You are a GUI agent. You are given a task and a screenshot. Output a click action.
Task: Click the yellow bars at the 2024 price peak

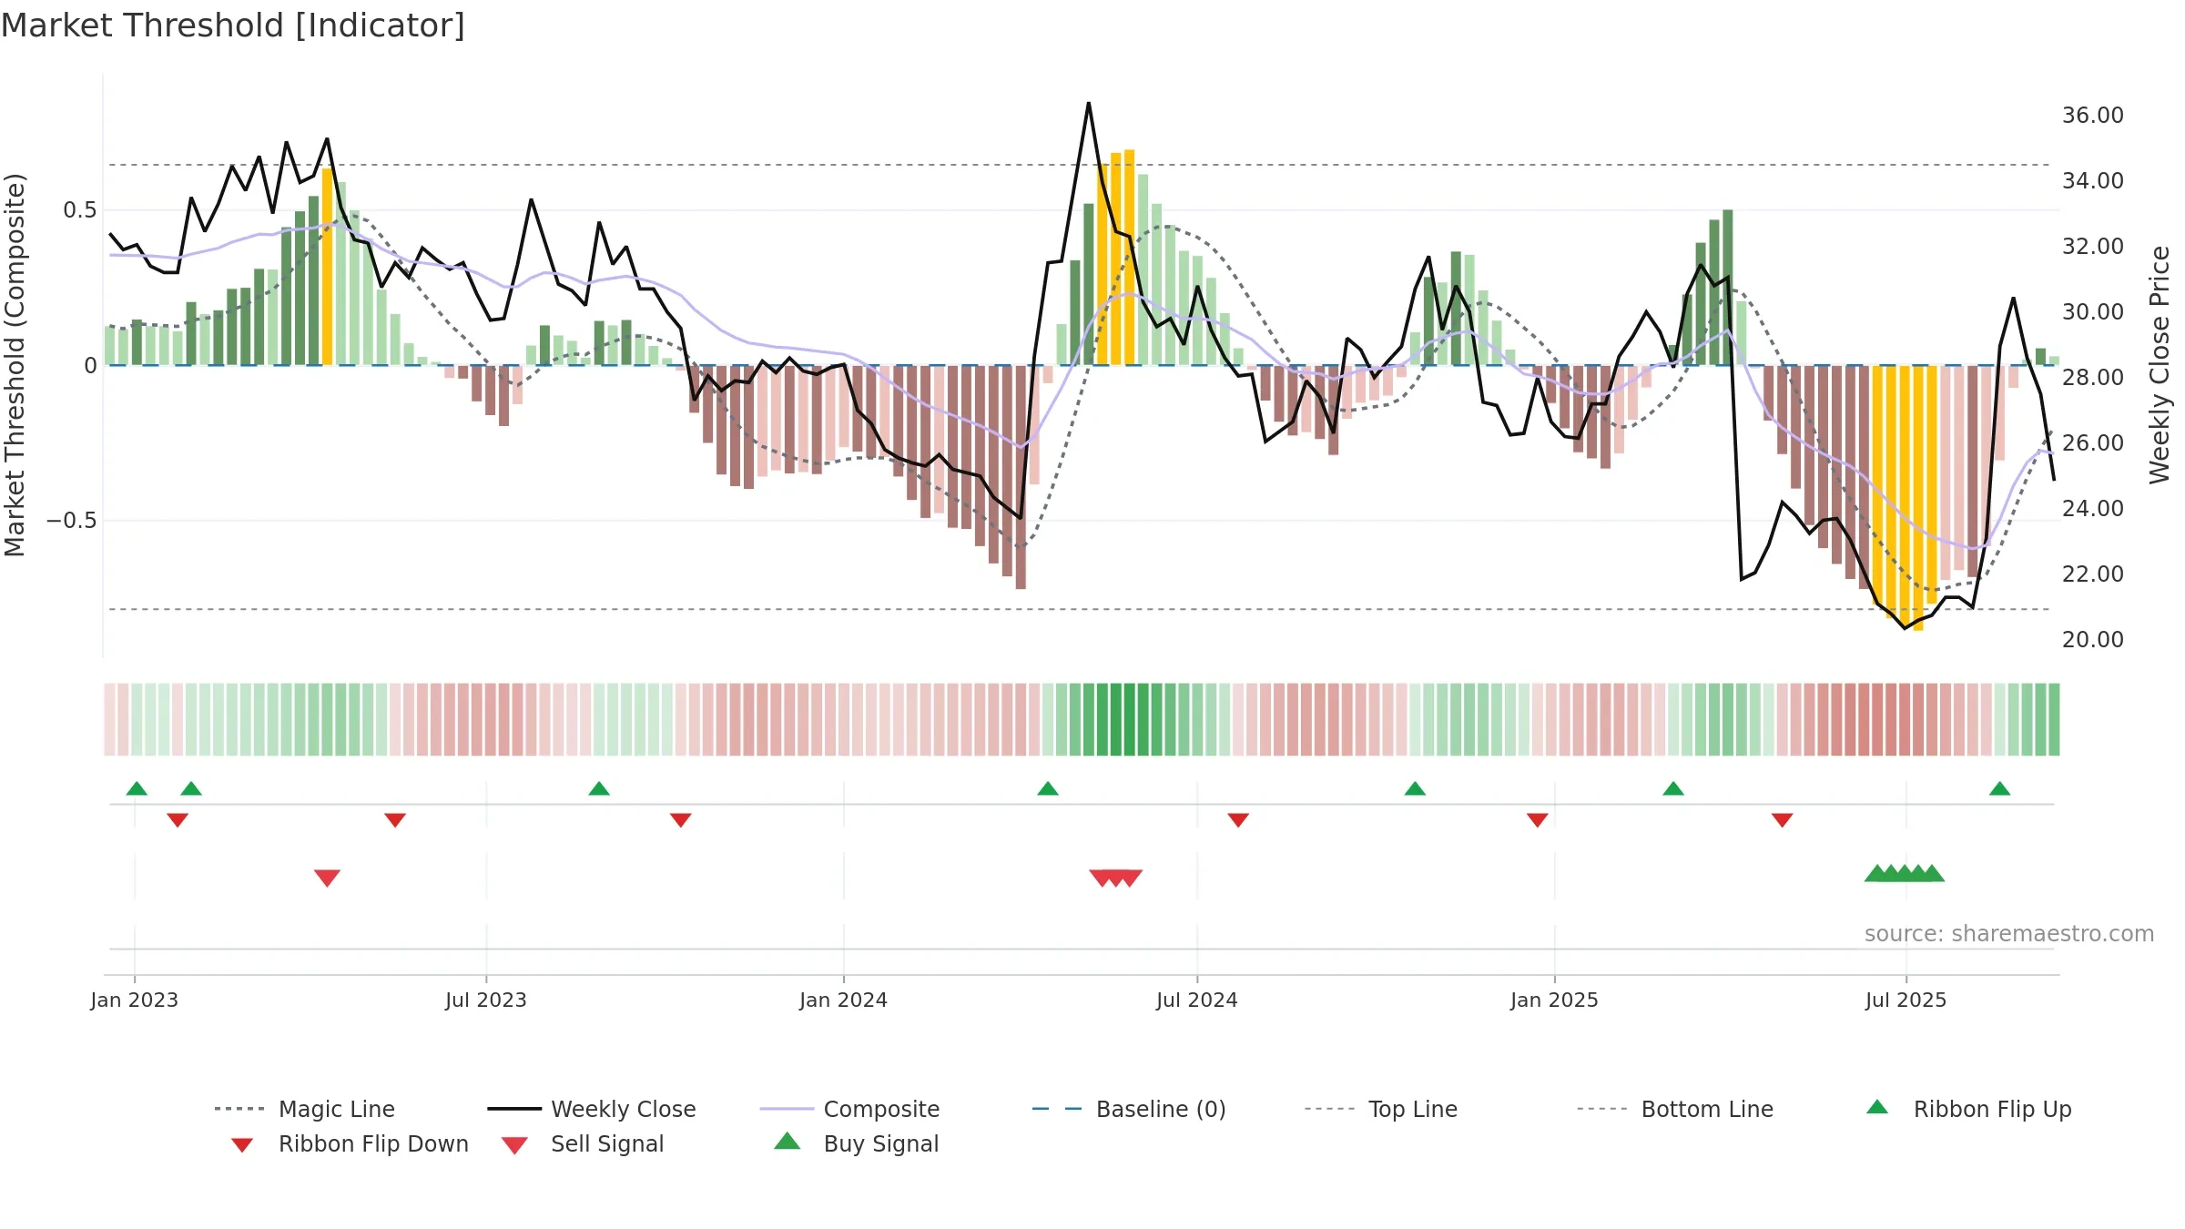1116,259
